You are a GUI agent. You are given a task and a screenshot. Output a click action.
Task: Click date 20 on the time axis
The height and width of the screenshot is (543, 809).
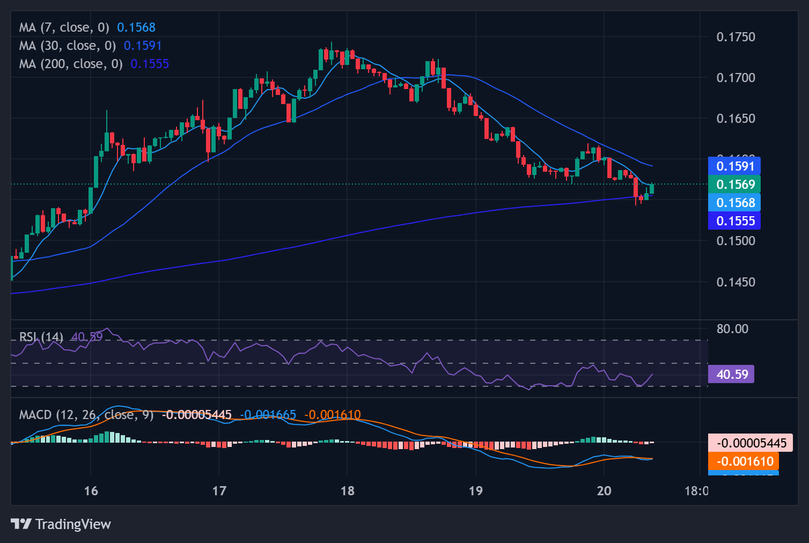coord(604,491)
